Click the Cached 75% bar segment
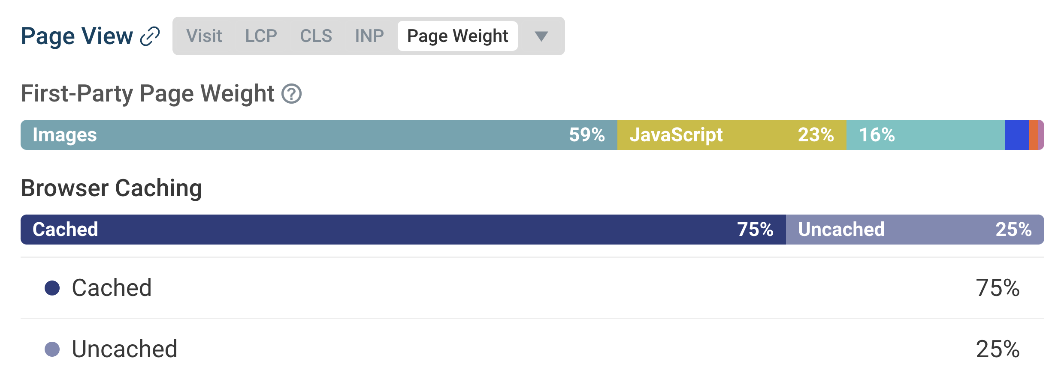Viewport: 1058px width, 388px height. pos(402,230)
